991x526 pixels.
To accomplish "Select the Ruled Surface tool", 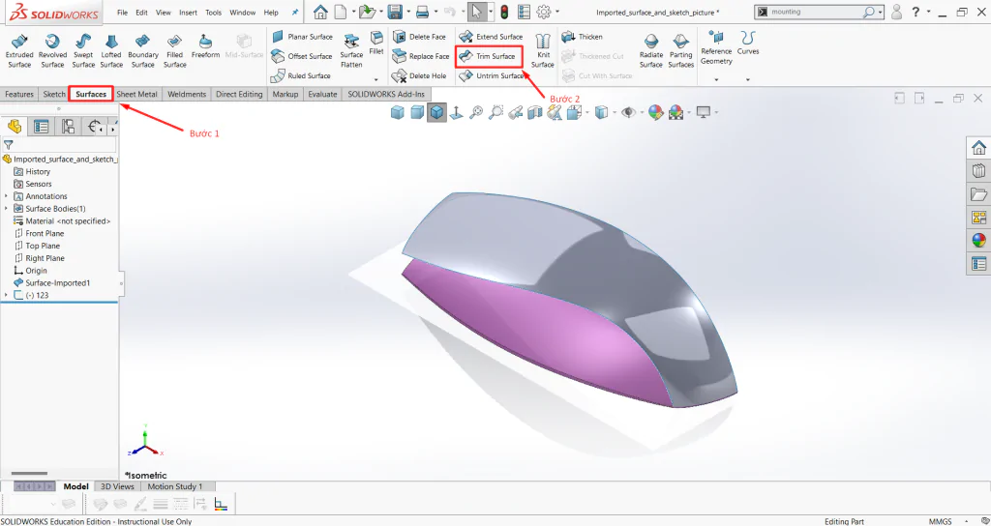I will coord(301,75).
